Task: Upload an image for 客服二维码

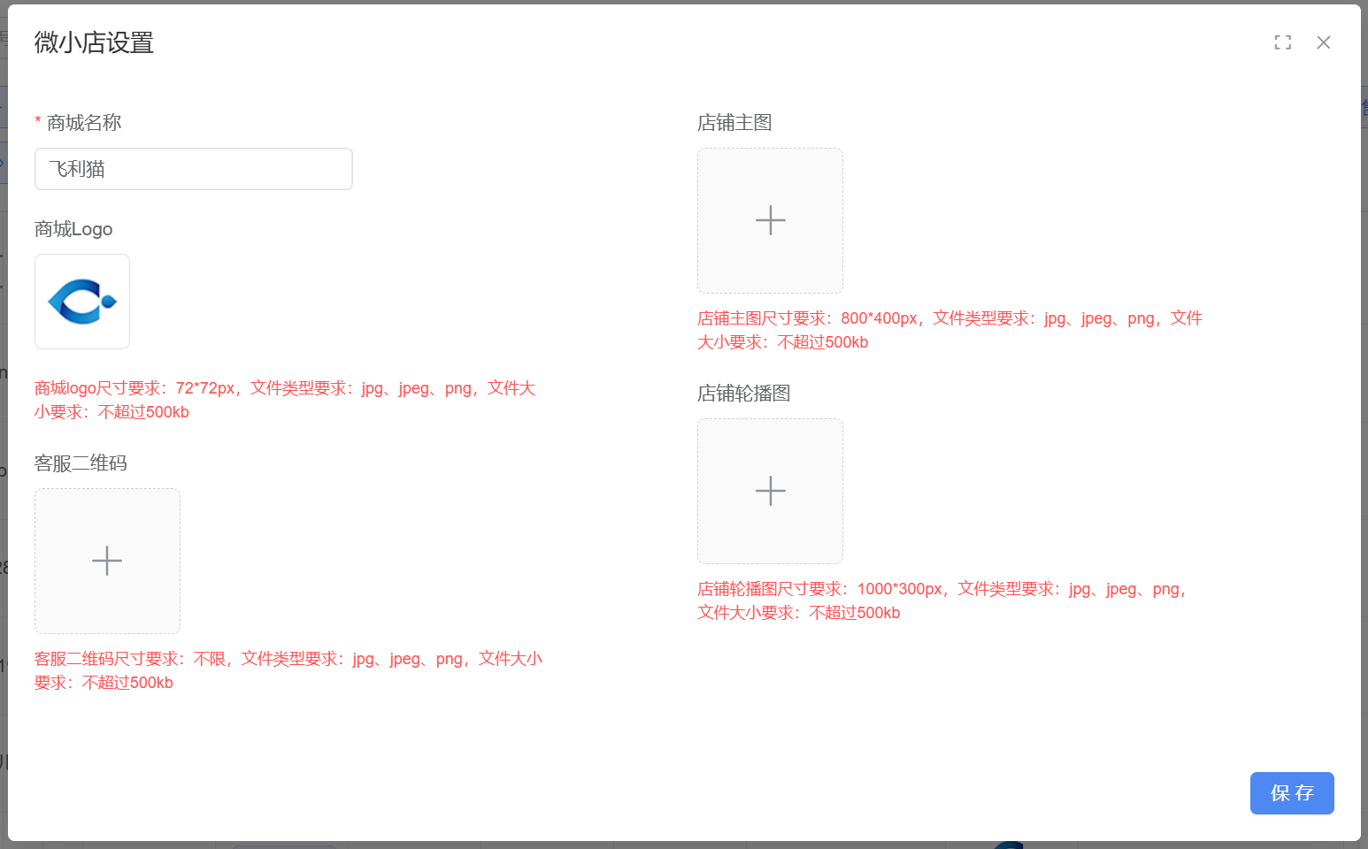Action: [107, 561]
